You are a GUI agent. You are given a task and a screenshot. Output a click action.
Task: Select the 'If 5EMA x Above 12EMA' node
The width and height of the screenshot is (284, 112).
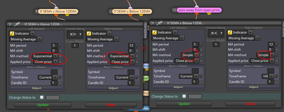(58, 11)
